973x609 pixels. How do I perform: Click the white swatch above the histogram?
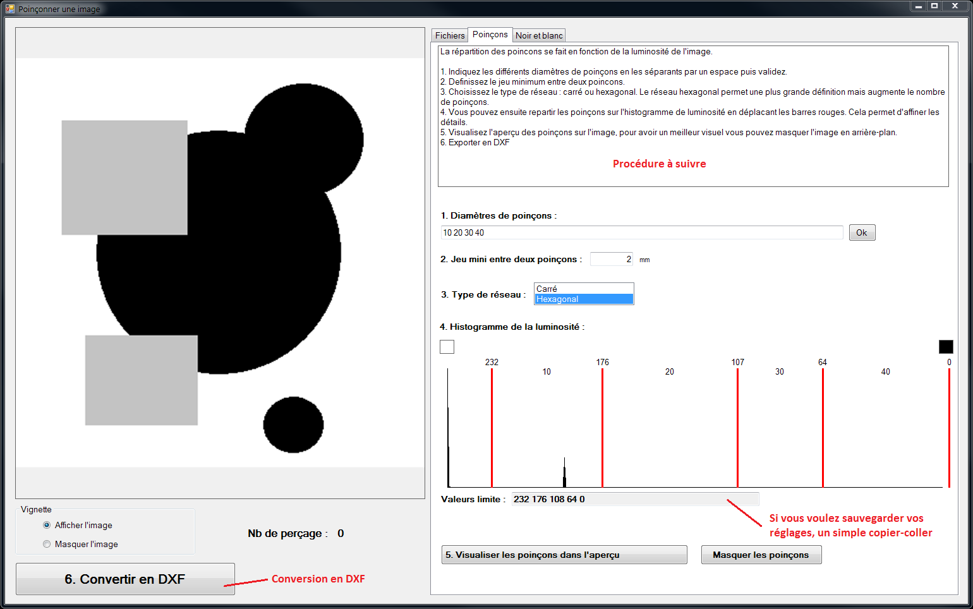pyautogui.click(x=447, y=347)
